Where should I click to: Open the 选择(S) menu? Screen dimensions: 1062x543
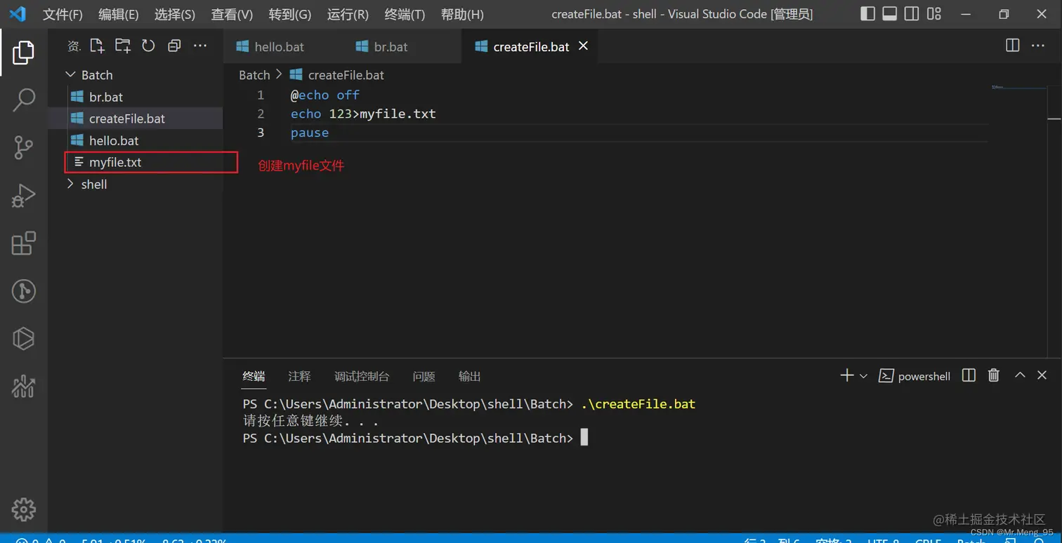pos(175,14)
